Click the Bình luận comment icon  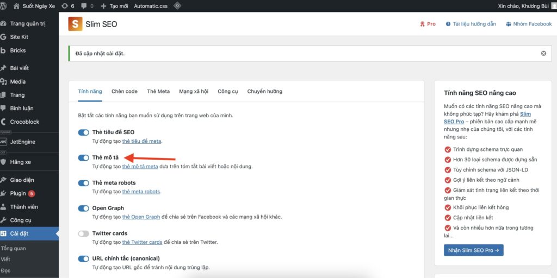pyautogui.click(x=3, y=108)
